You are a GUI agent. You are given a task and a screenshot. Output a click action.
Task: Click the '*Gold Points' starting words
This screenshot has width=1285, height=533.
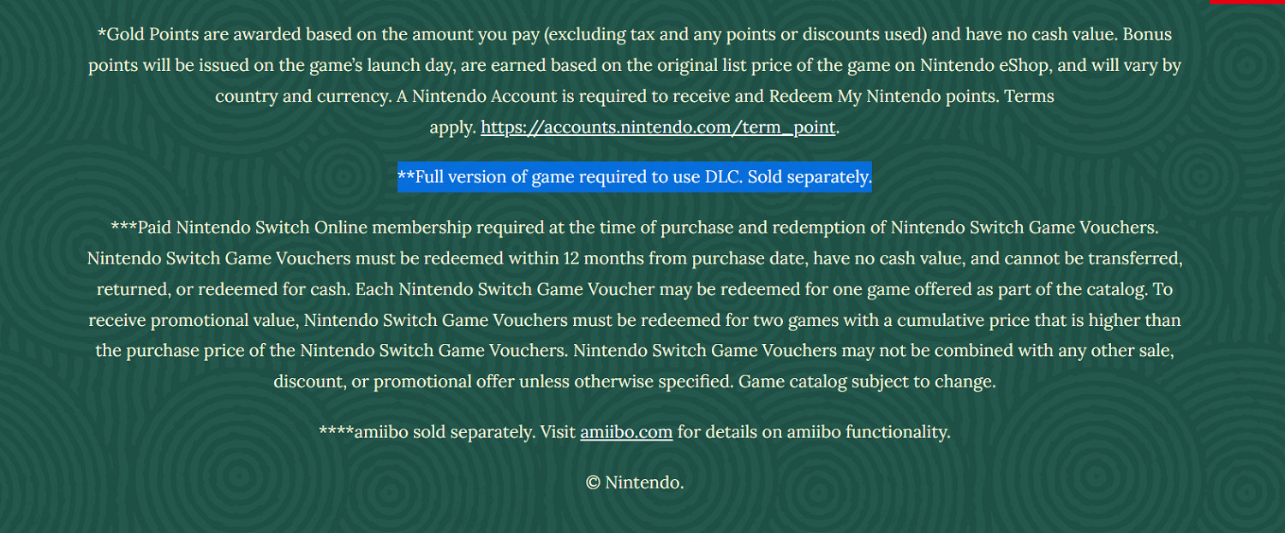click(146, 35)
